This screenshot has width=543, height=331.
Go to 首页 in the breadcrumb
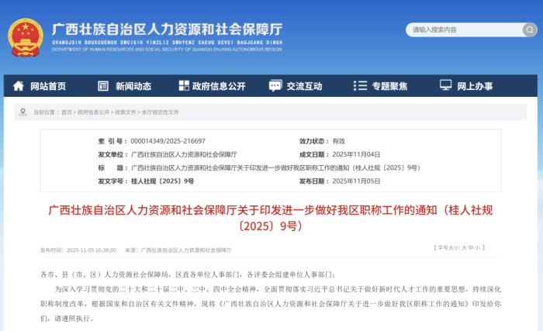67,112
